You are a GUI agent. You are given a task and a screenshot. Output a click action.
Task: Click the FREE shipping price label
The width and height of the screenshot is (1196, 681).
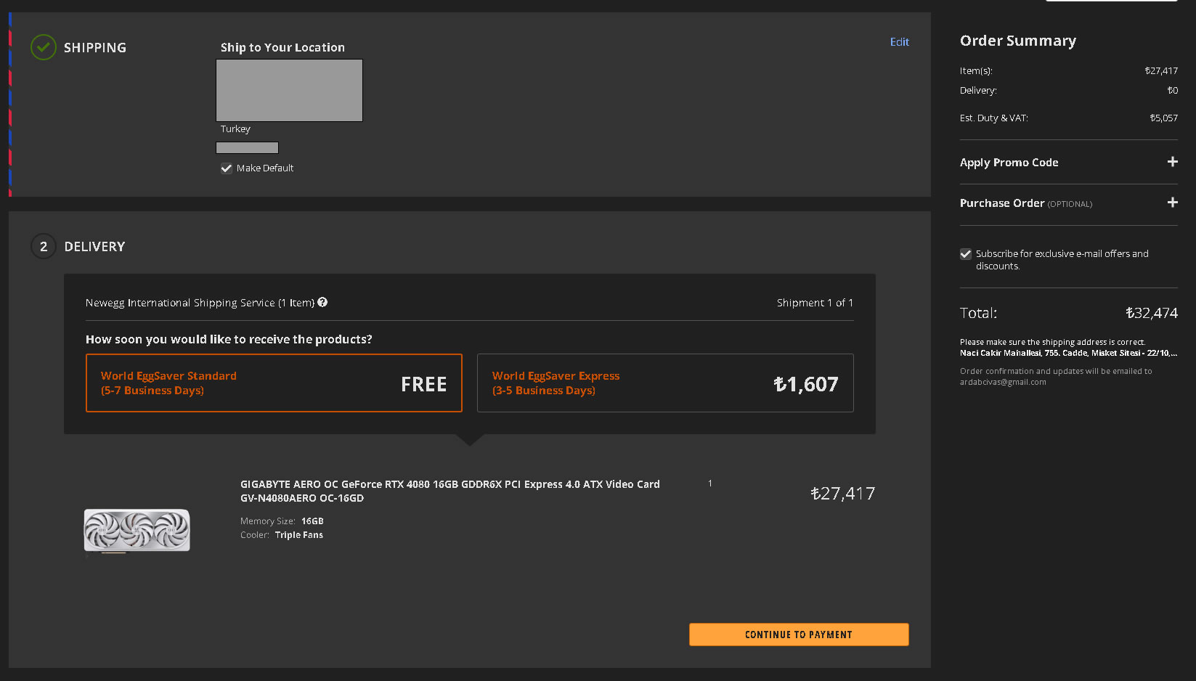423,384
